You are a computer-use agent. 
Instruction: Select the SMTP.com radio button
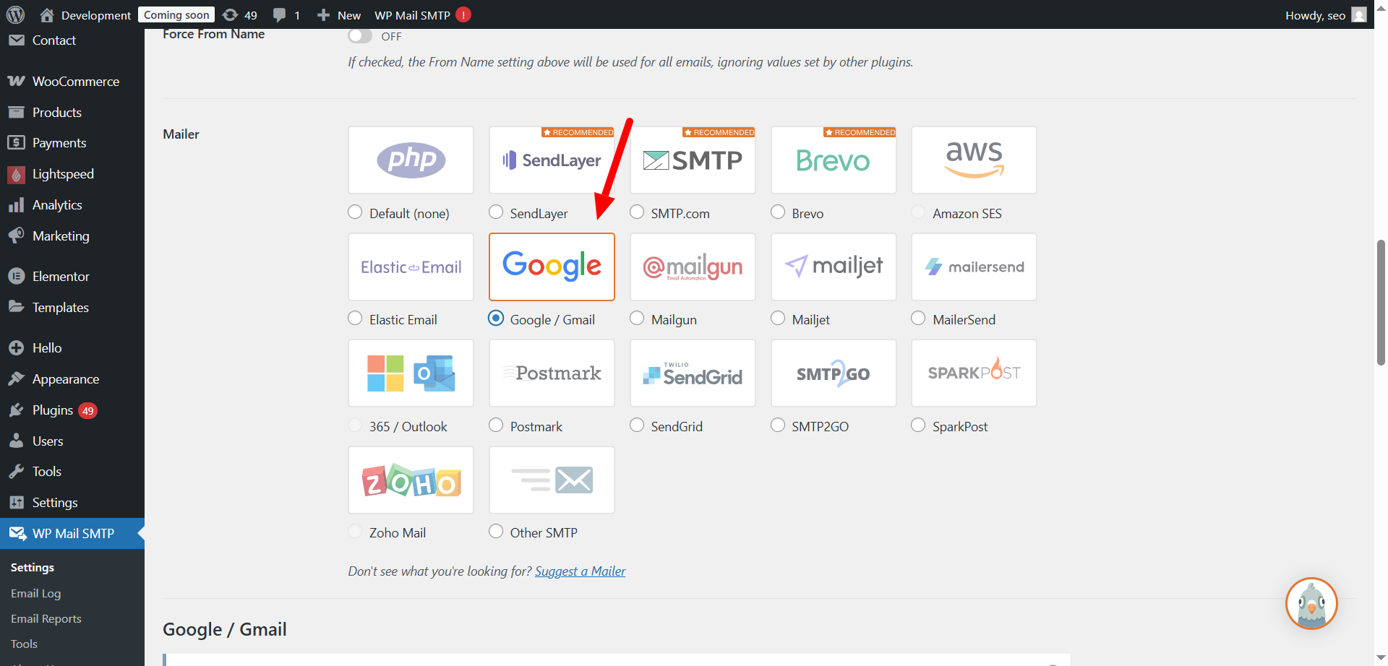pyautogui.click(x=637, y=212)
